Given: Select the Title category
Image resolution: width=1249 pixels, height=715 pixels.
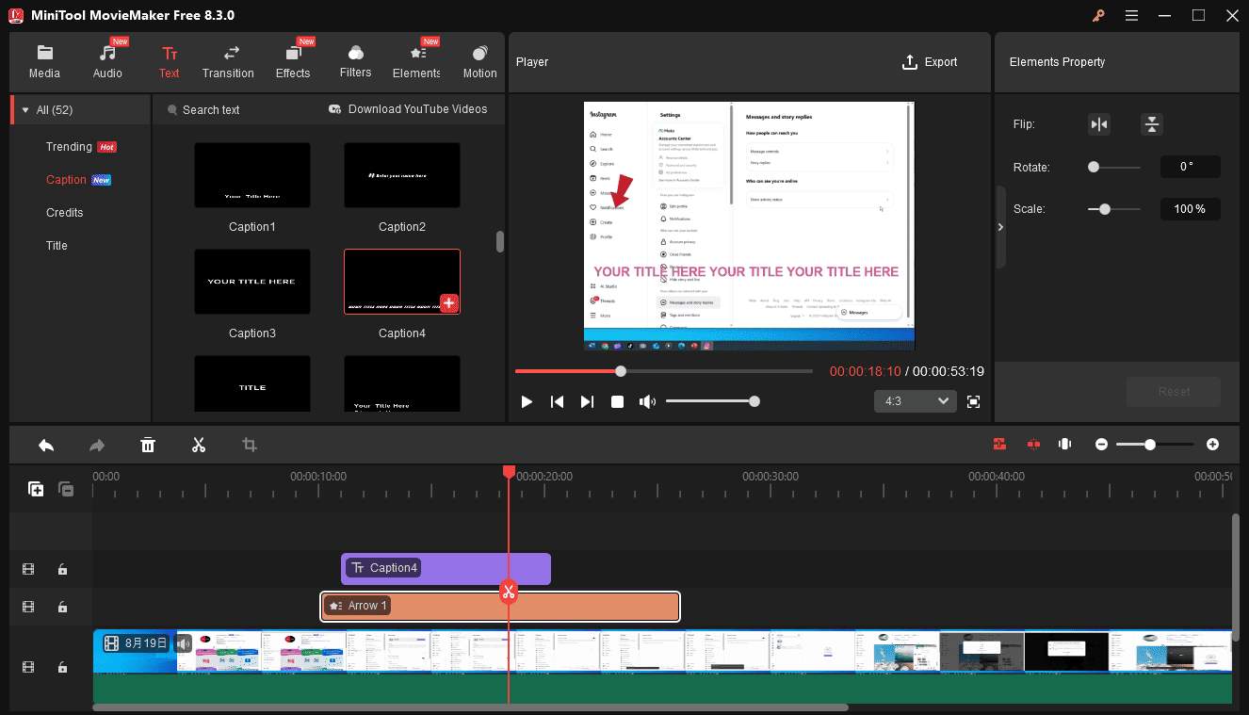Looking at the screenshot, I should point(57,246).
